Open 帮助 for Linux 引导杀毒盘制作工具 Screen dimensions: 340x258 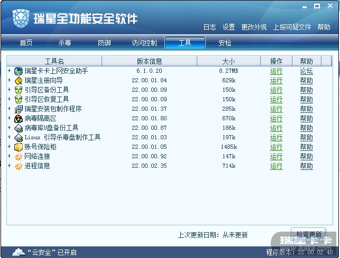[306, 138]
